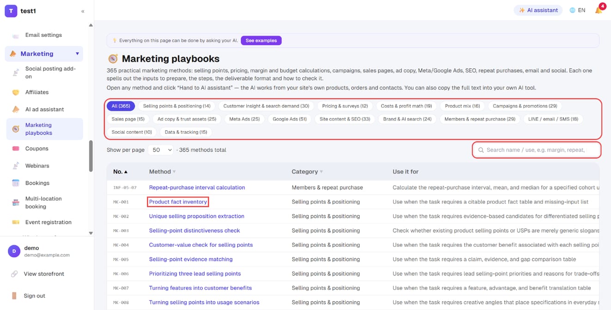Click the sidebar scrollbar thumb
The width and height of the screenshot is (611, 310).
tap(91, 155)
